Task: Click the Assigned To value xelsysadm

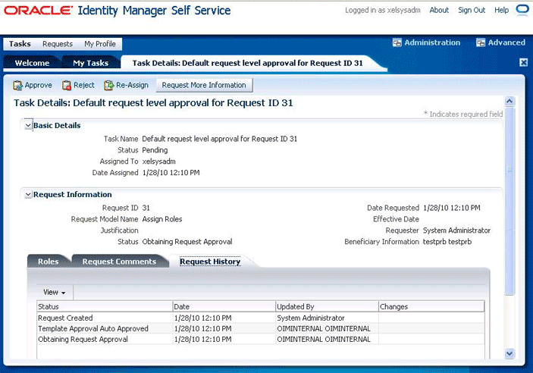Action: pos(158,161)
